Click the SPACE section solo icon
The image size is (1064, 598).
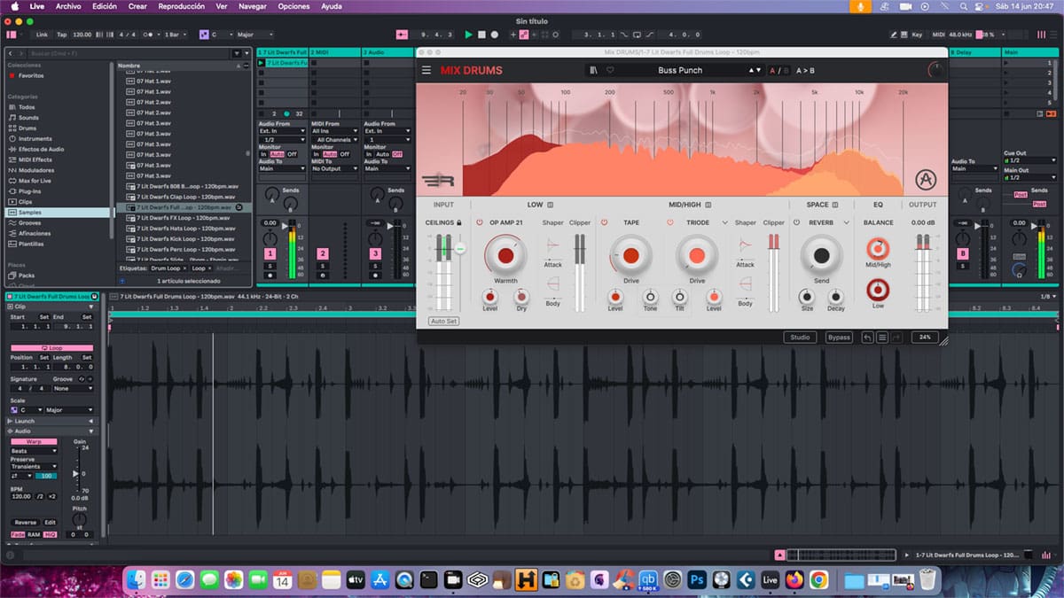835,205
